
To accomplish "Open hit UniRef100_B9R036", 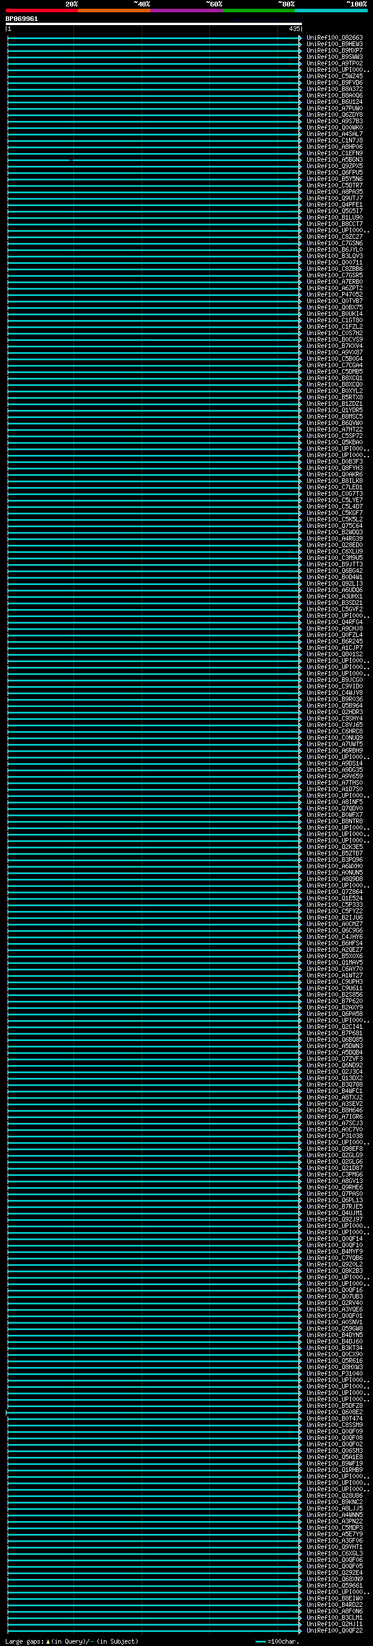I will [x=334, y=699].
